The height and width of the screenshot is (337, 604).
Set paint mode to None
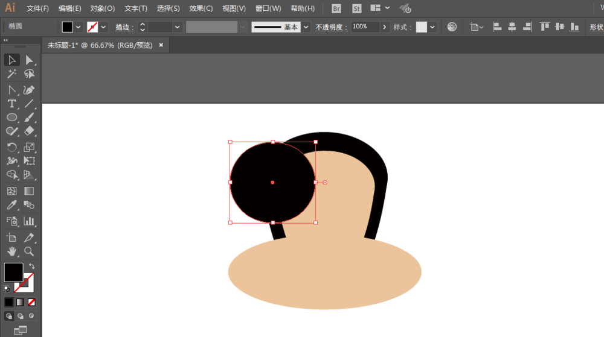point(31,303)
